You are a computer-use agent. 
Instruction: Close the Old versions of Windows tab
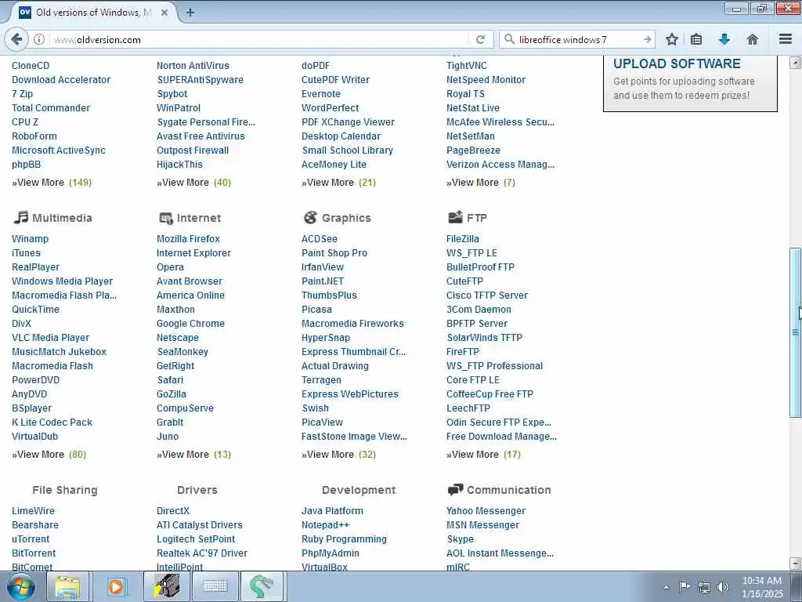point(164,13)
